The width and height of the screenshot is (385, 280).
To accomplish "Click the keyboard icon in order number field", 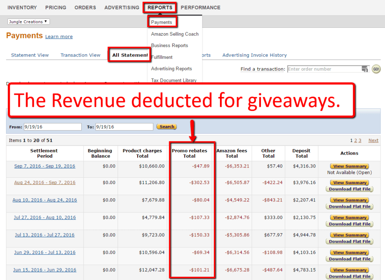I will (x=364, y=69).
